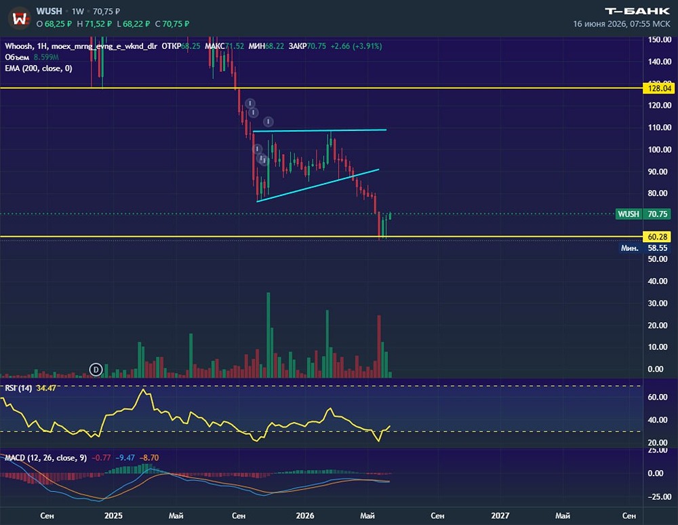Image resolution: width=678 pixels, height=525 pixels.
Task: Click the Мин. 58.55 minimum price label
Action: [x=644, y=248]
